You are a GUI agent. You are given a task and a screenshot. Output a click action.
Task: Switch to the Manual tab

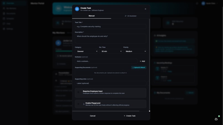(92, 16)
